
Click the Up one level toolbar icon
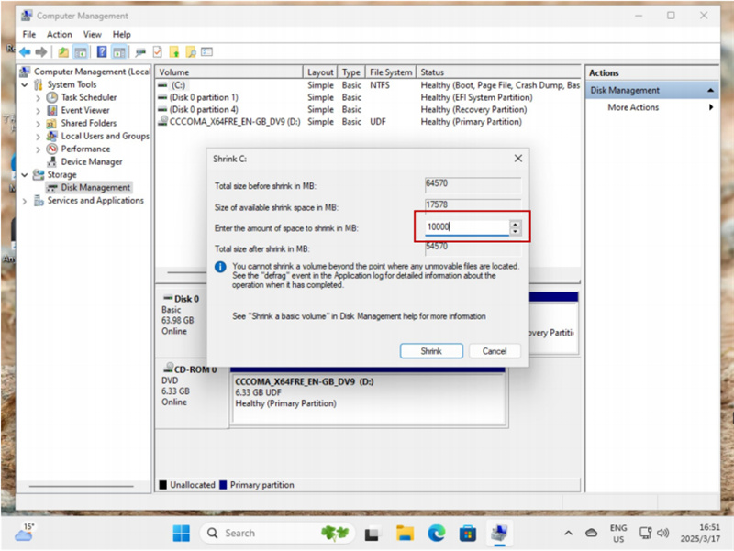click(62, 52)
